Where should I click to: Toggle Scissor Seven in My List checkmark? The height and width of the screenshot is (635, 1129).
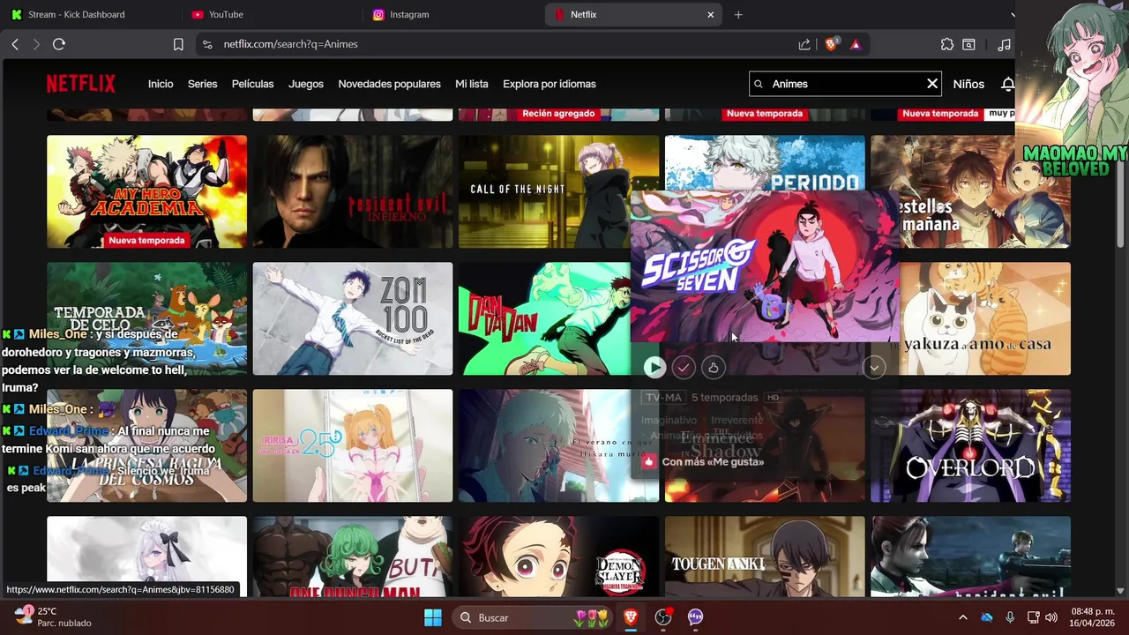(x=684, y=367)
